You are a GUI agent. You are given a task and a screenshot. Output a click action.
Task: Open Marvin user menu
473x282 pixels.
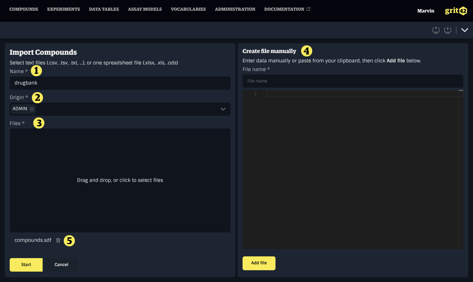tap(426, 11)
